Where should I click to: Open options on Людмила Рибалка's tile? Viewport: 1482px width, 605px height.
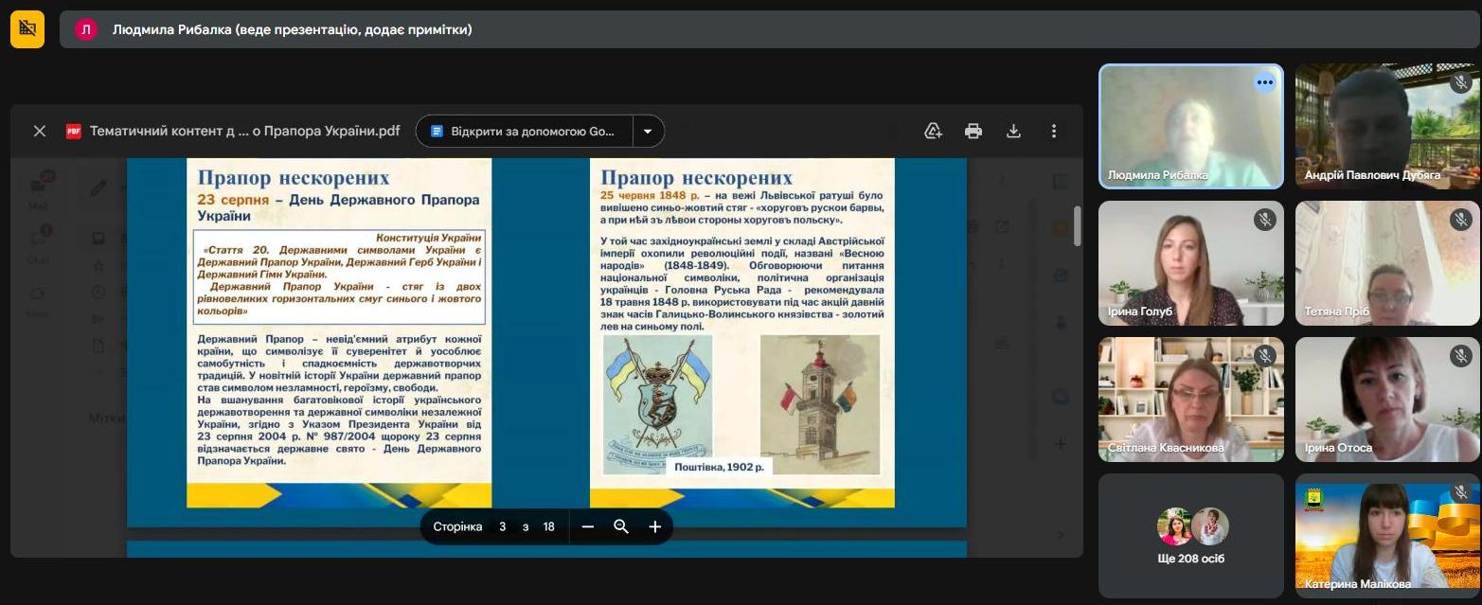(1264, 82)
